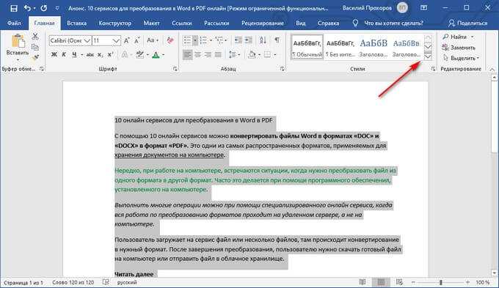Image resolution: width=499 pixels, height=288 pixels.
Task: Apply the Обычный style
Action: [x=307, y=47]
